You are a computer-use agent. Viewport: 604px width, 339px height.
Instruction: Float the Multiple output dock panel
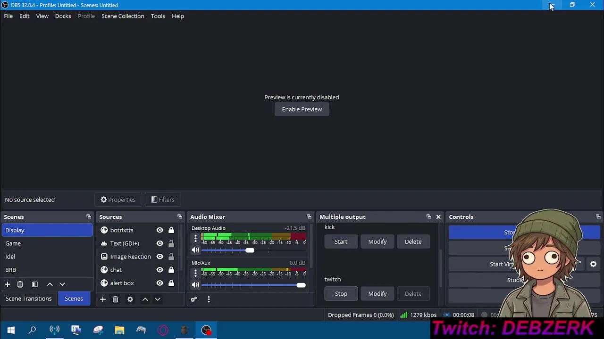[x=428, y=217]
